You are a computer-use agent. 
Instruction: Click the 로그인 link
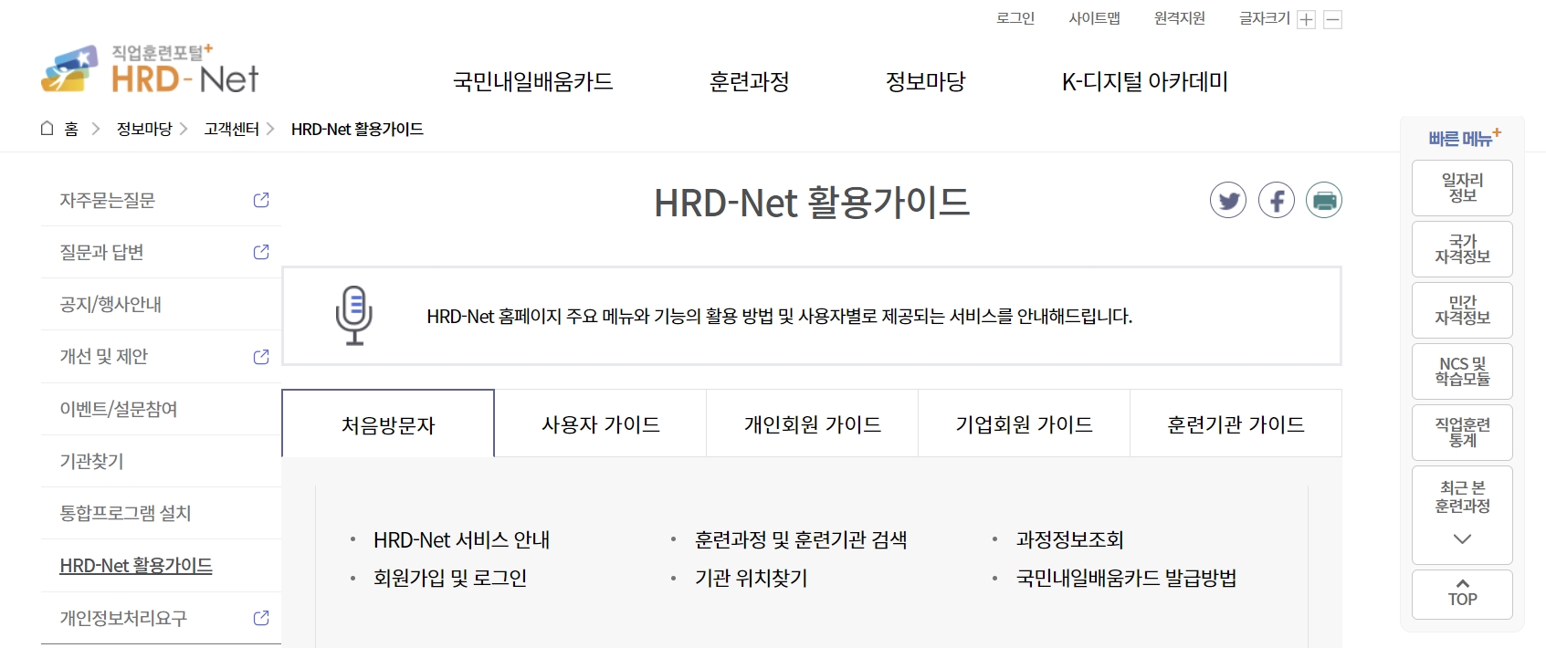[x=1015, y=18]
